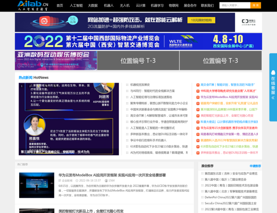The image size is (277, 213).
Task: Click the orange 搜索 button
Action: (x=255, y=5)
